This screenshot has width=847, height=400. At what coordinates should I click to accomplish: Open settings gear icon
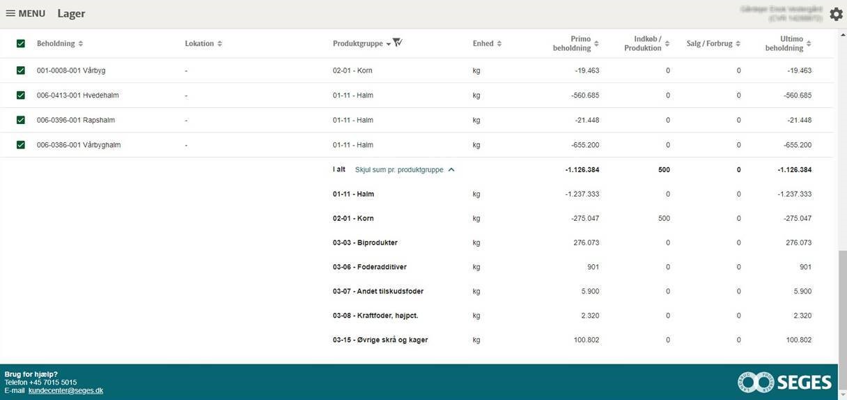pyautogui.click(x=836, y=14)
